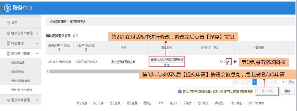Click 苏宁控股 footer link

click(82, 103)
